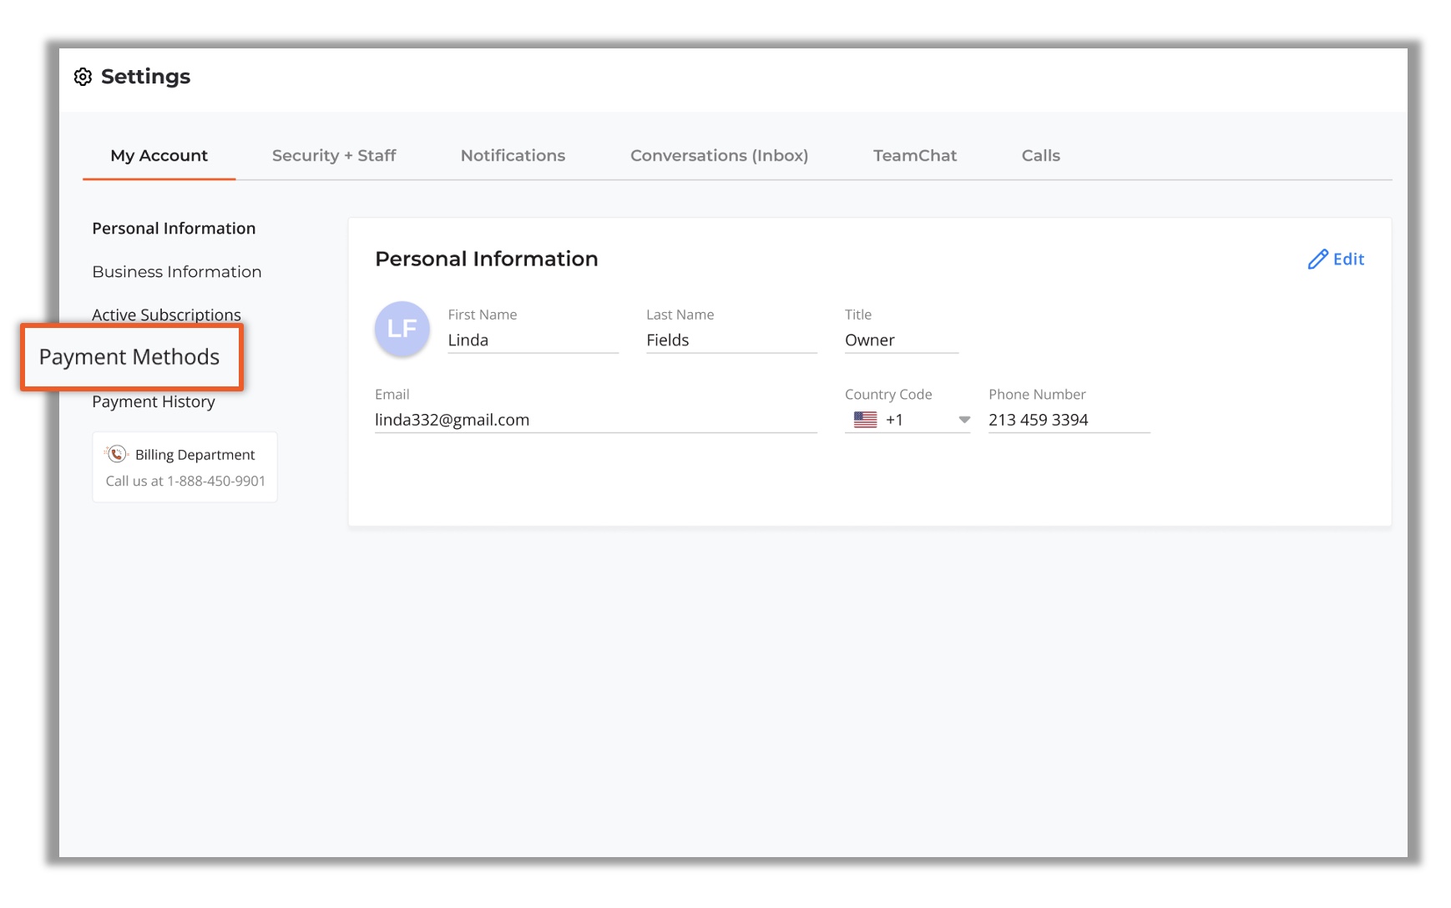This screenshot has height=908, width=1451.
Task: Click the Email label
Action: coord(392,395)
